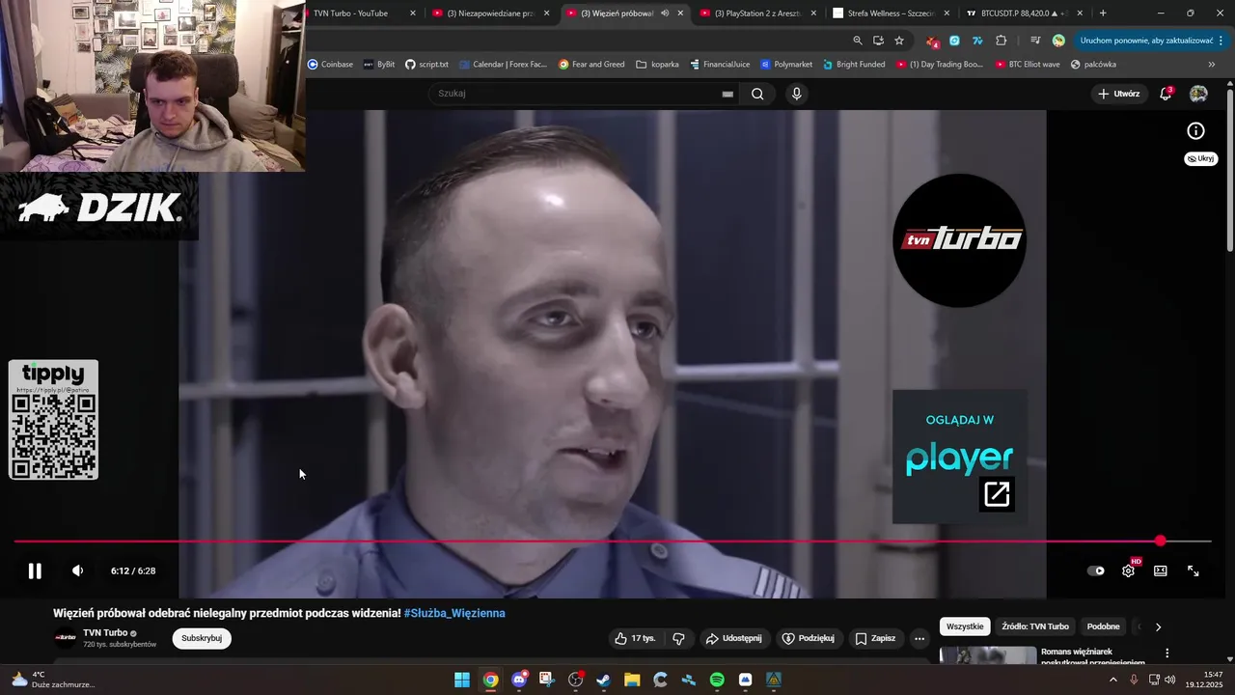Open YouTube account avatar menu

click(x=1198, y=94)
